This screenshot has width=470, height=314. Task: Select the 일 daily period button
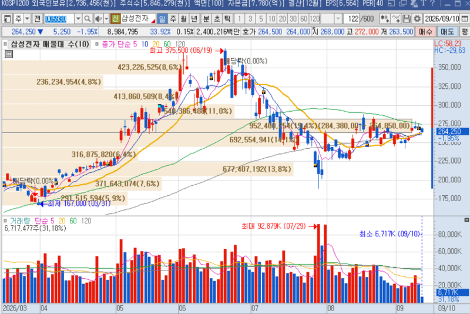(162, 19)
